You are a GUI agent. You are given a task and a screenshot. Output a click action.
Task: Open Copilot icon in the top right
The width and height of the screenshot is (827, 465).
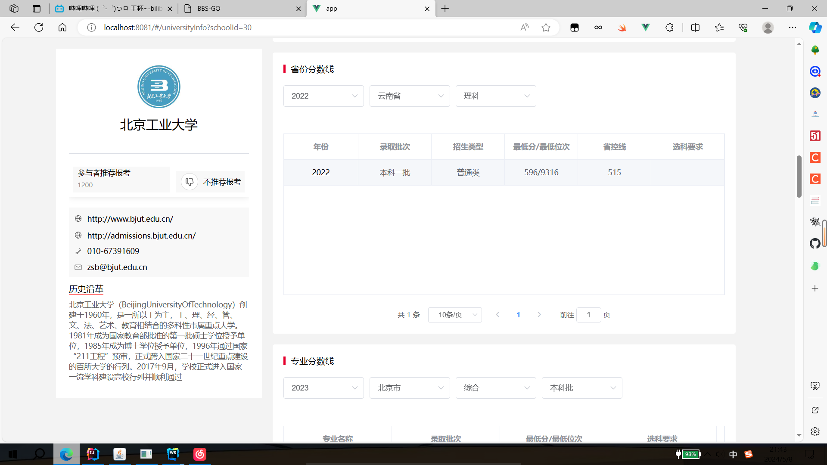click(x=815, y=28)
